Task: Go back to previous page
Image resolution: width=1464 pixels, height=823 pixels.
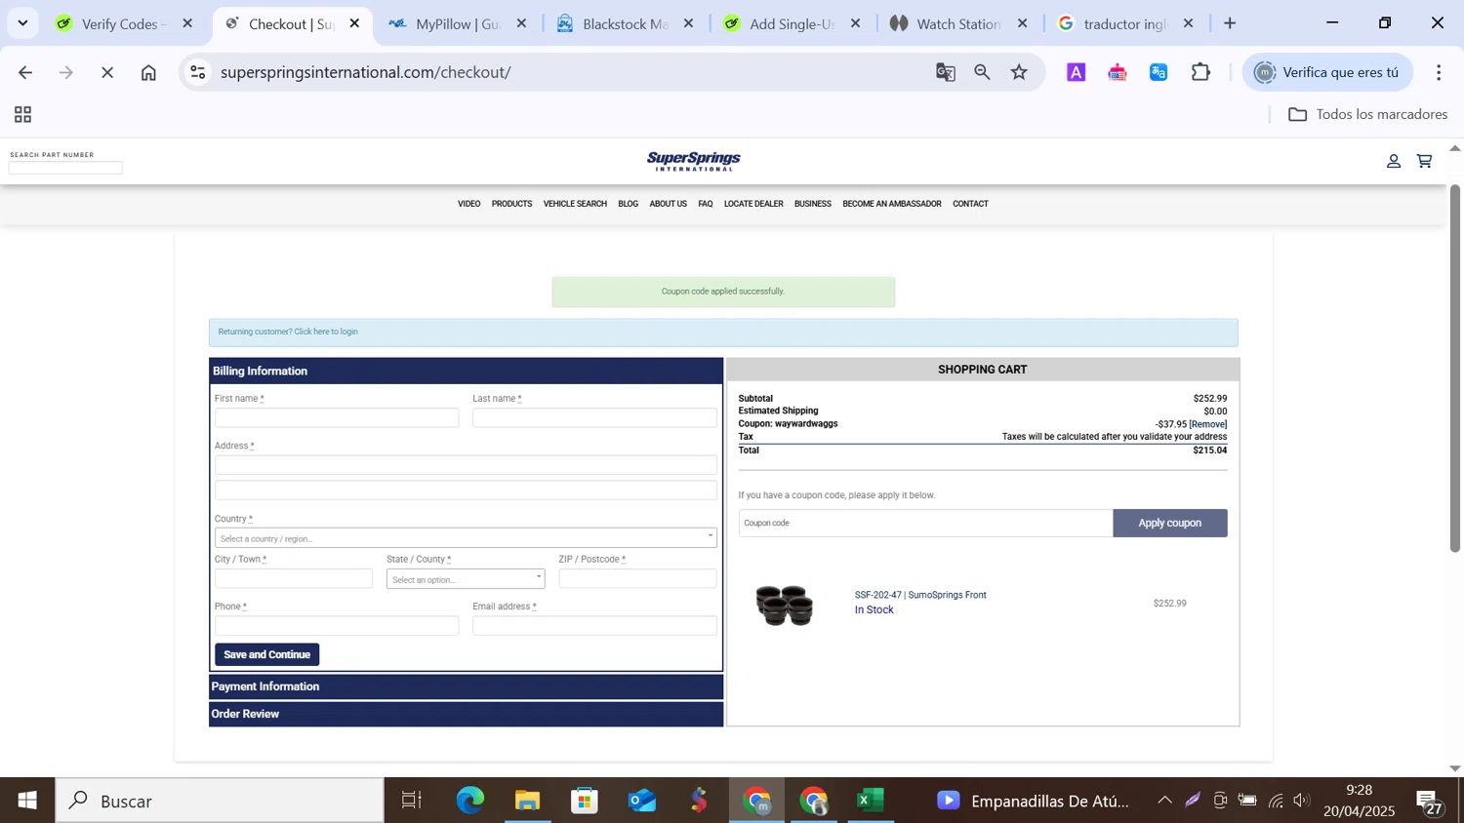Action: coord(25,72)
